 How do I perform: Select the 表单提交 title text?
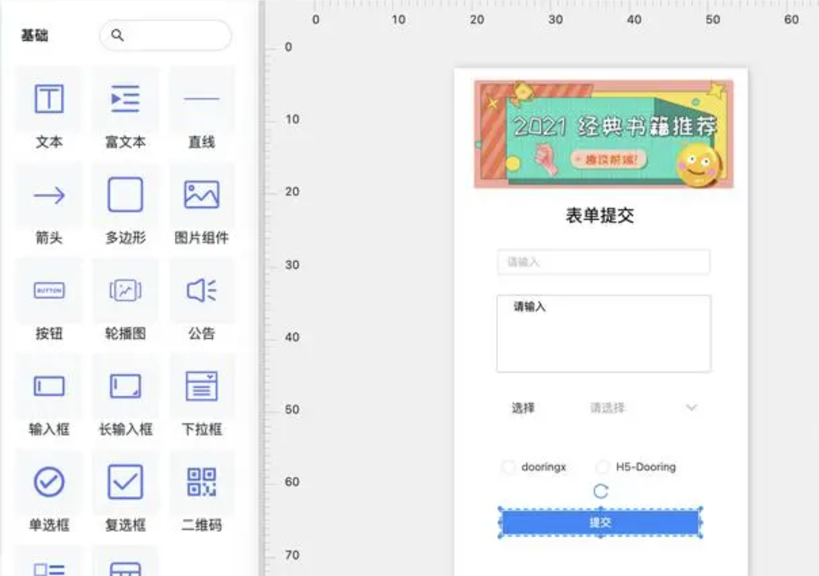(x=600, y=216)
